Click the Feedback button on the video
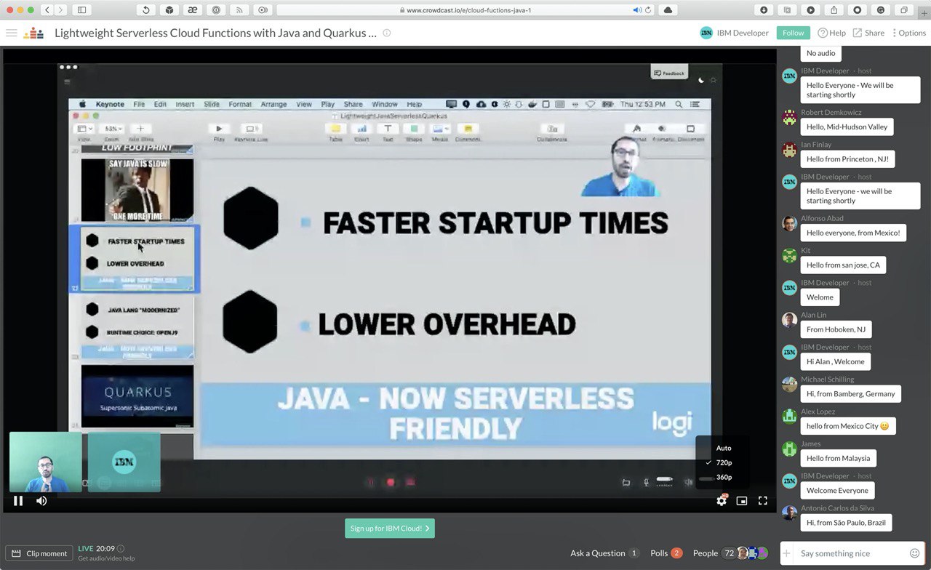 tap(669, 73)
